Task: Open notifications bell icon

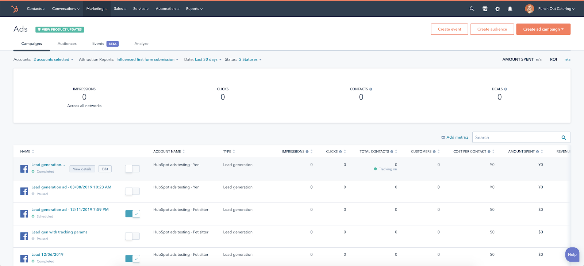Action: click(510, 9)
